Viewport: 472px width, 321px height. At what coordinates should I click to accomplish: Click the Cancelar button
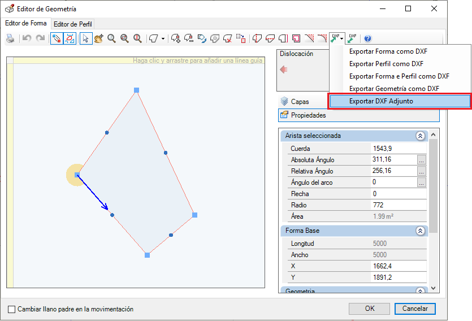coord(415,309)
